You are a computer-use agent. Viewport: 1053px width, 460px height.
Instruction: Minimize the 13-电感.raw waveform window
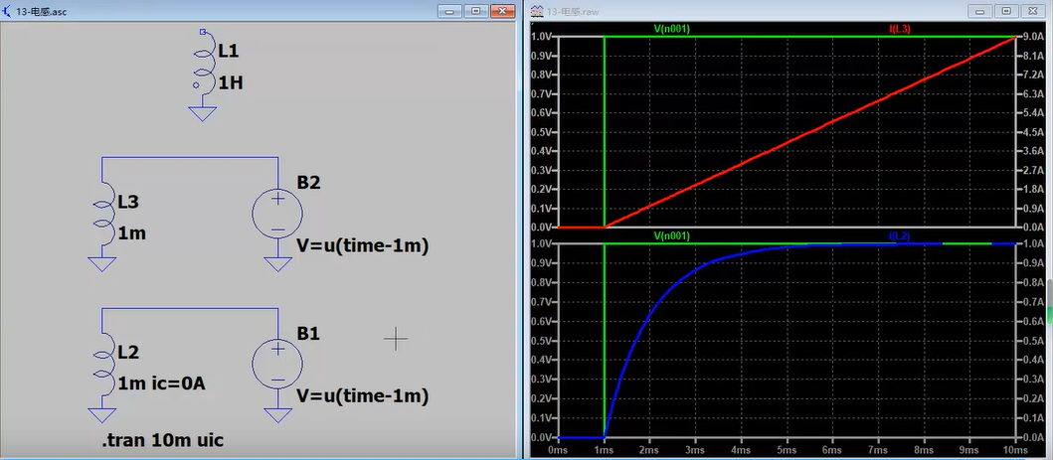coord(980,11)
